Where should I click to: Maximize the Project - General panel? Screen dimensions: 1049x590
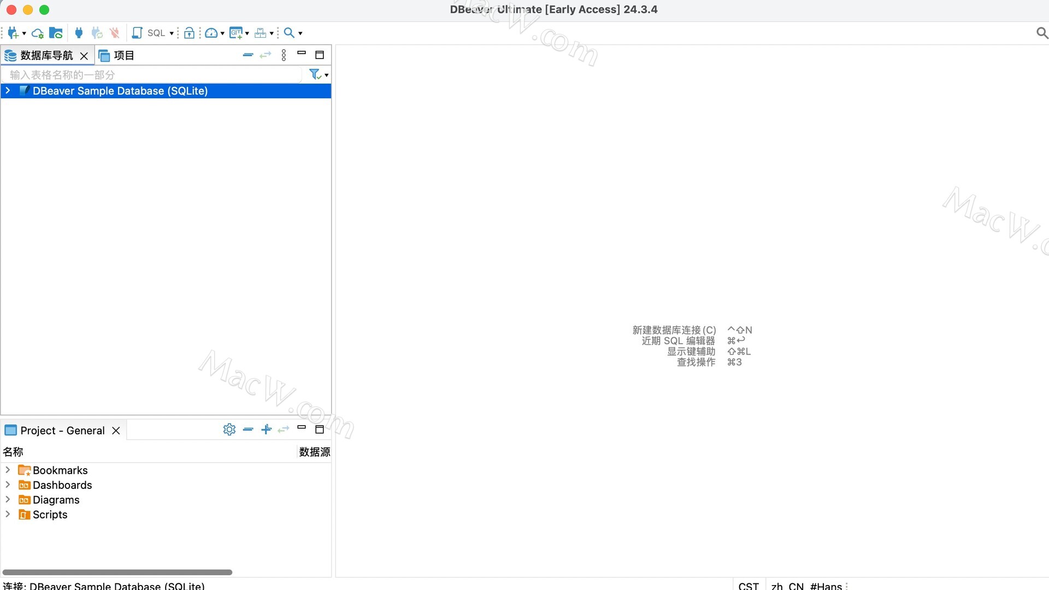click(x=320, y=429)
